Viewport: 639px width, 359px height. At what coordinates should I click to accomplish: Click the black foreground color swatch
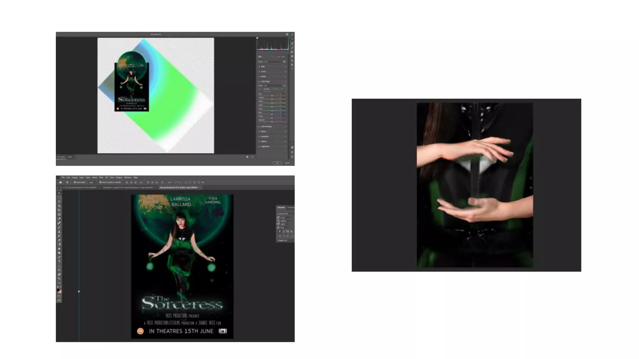58,290
